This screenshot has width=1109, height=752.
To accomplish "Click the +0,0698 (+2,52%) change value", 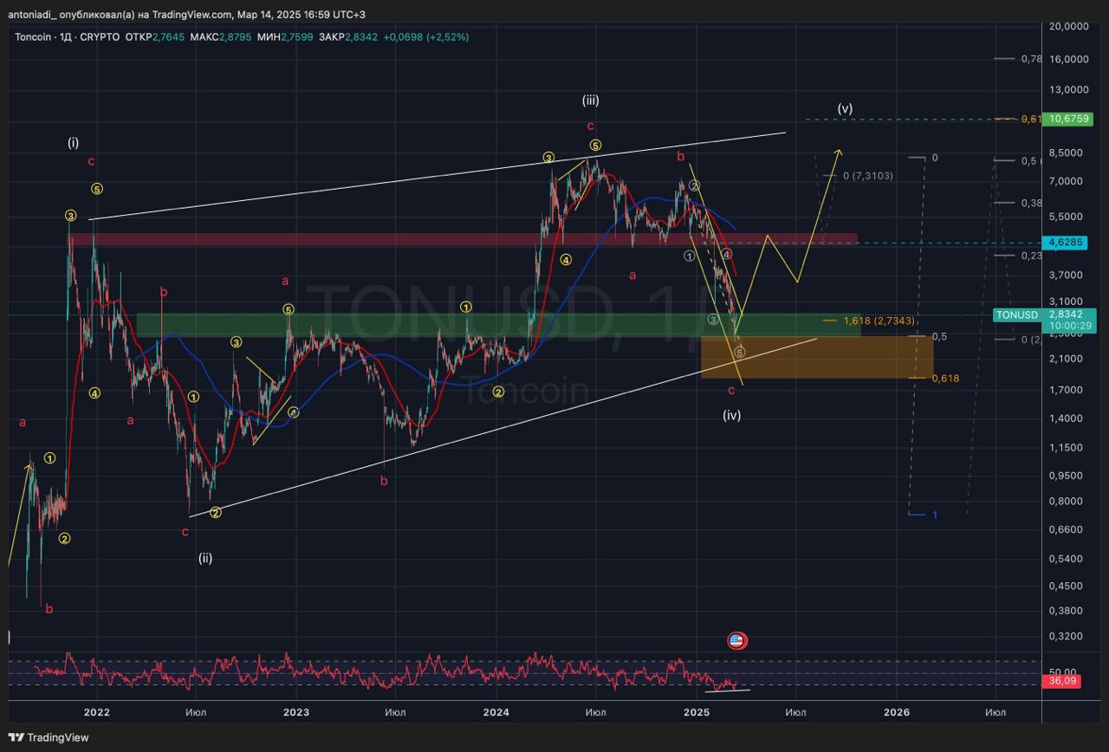I will (426, 37).
